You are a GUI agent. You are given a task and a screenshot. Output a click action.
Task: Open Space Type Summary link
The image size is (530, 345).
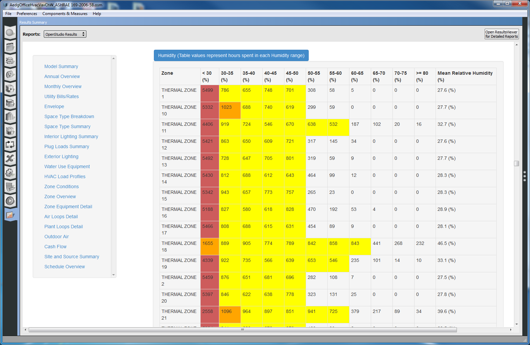[67, 126]
